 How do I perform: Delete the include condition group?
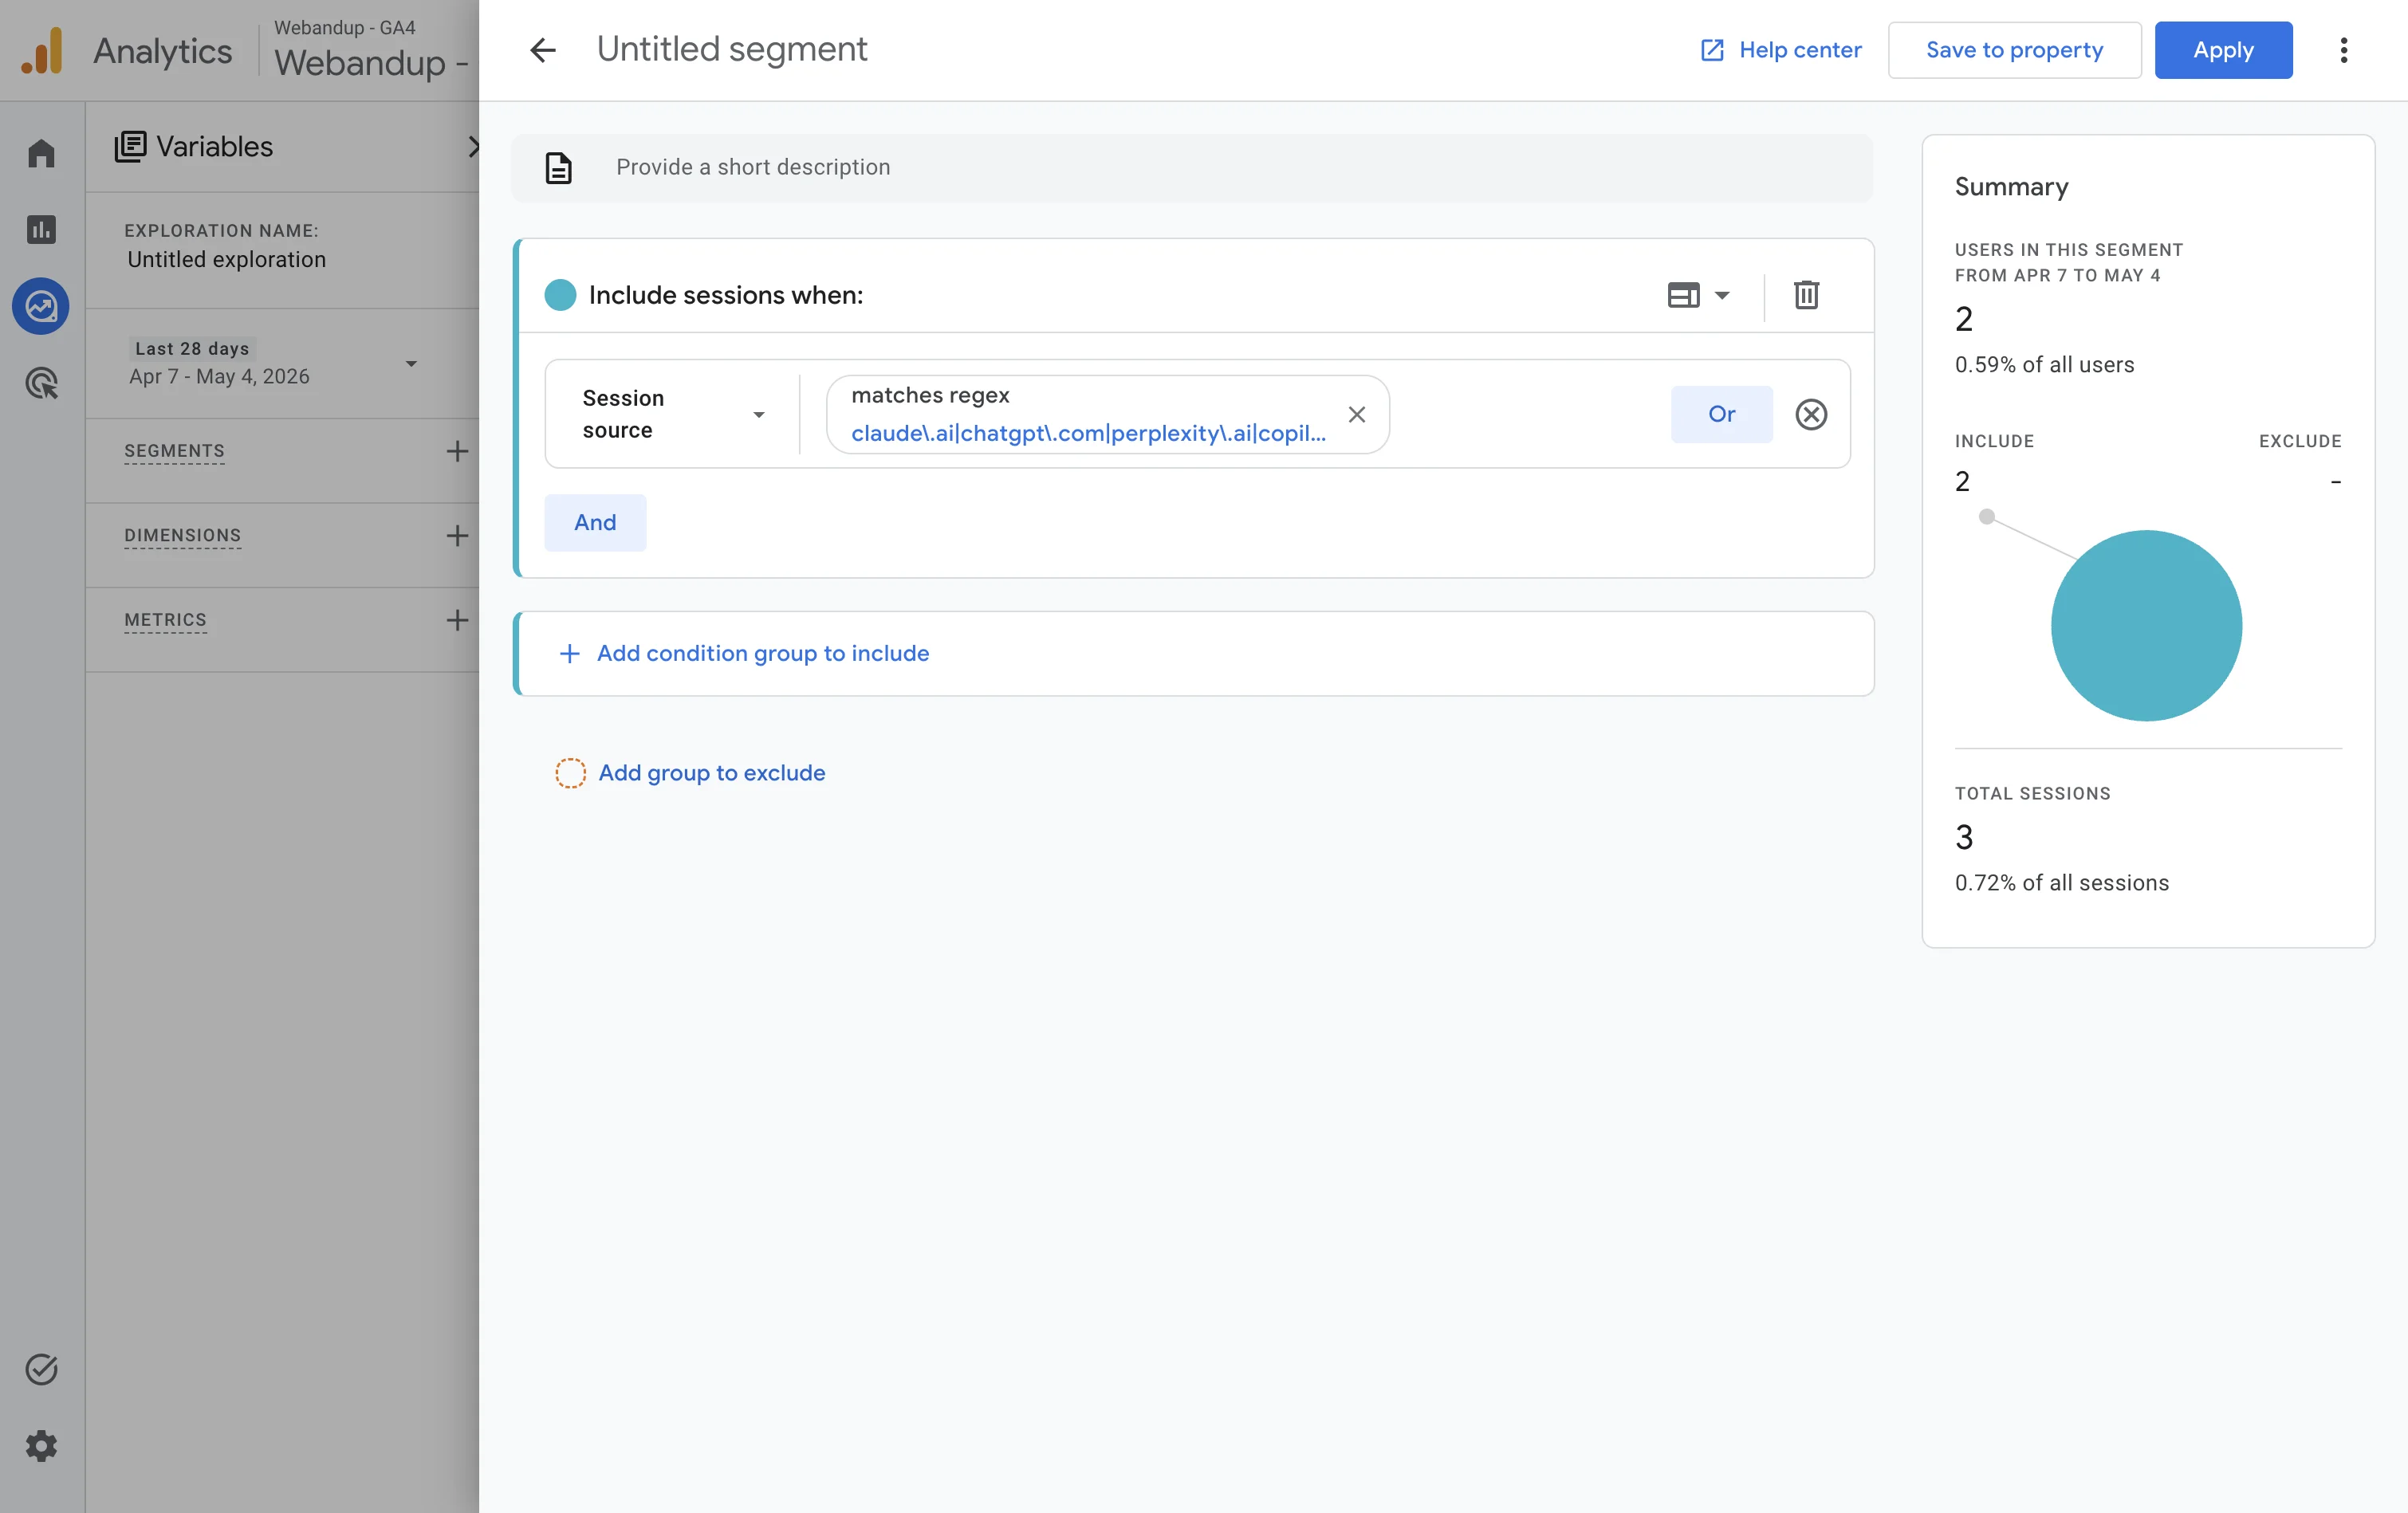click(1806, 295)
